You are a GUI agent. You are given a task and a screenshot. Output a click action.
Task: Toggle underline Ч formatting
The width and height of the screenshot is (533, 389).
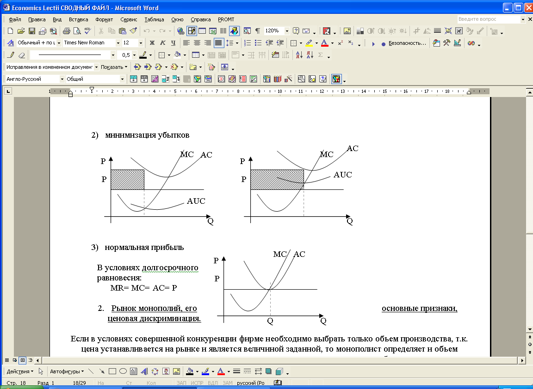tap(174, 43)
